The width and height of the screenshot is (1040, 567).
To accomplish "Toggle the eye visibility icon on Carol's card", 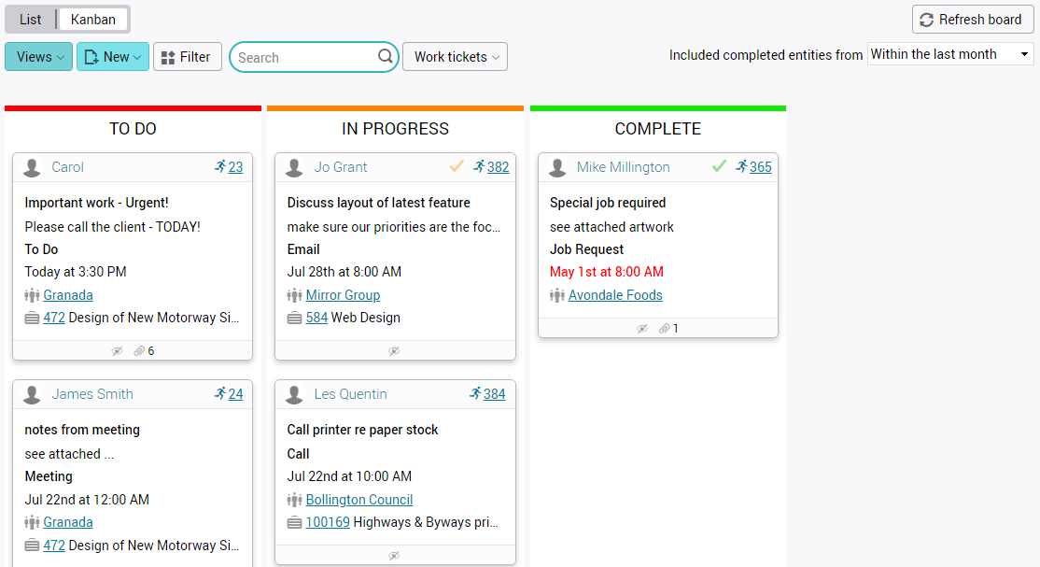I will (x=117, y=351).
